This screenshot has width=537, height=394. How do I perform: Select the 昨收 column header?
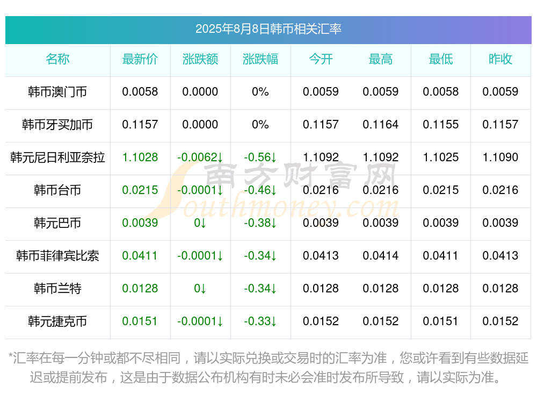click(500, 59)
